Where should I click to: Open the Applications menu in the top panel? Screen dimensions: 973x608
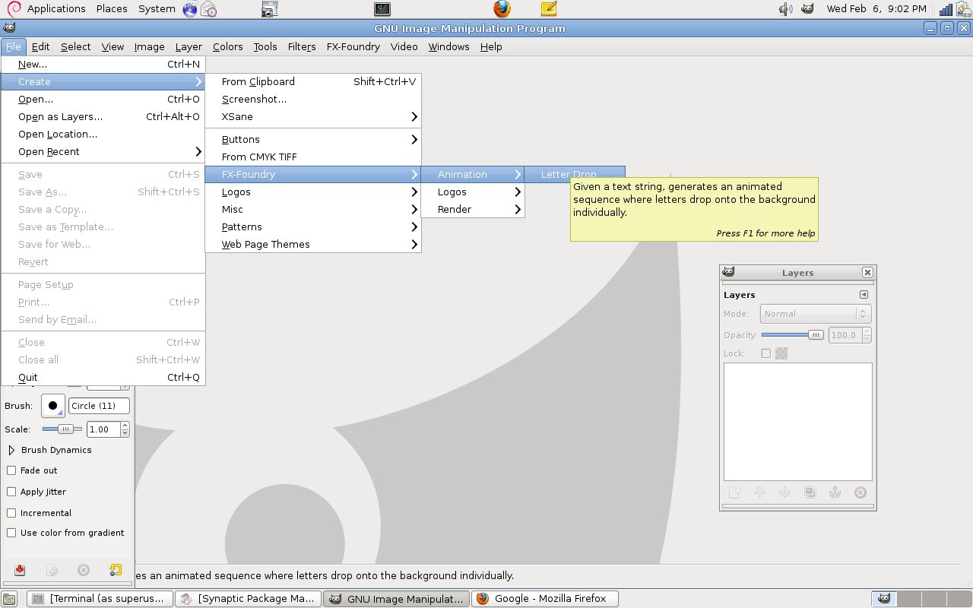56,9
